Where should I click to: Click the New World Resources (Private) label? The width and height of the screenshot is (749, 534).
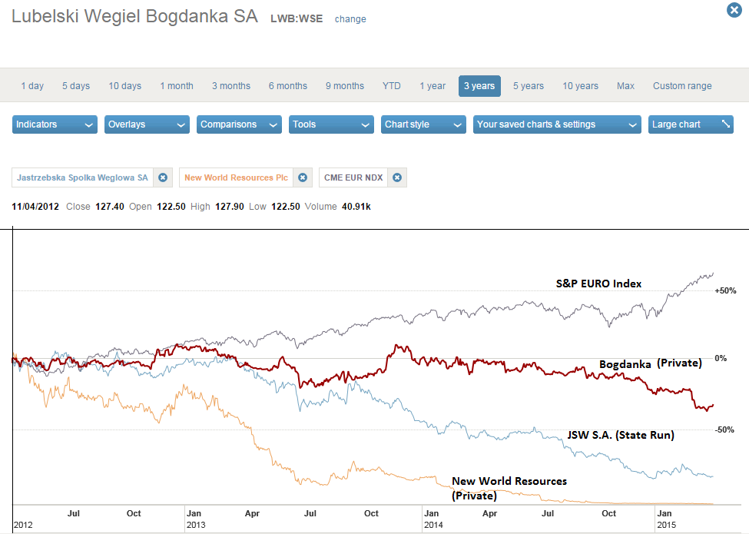(509, 488)
